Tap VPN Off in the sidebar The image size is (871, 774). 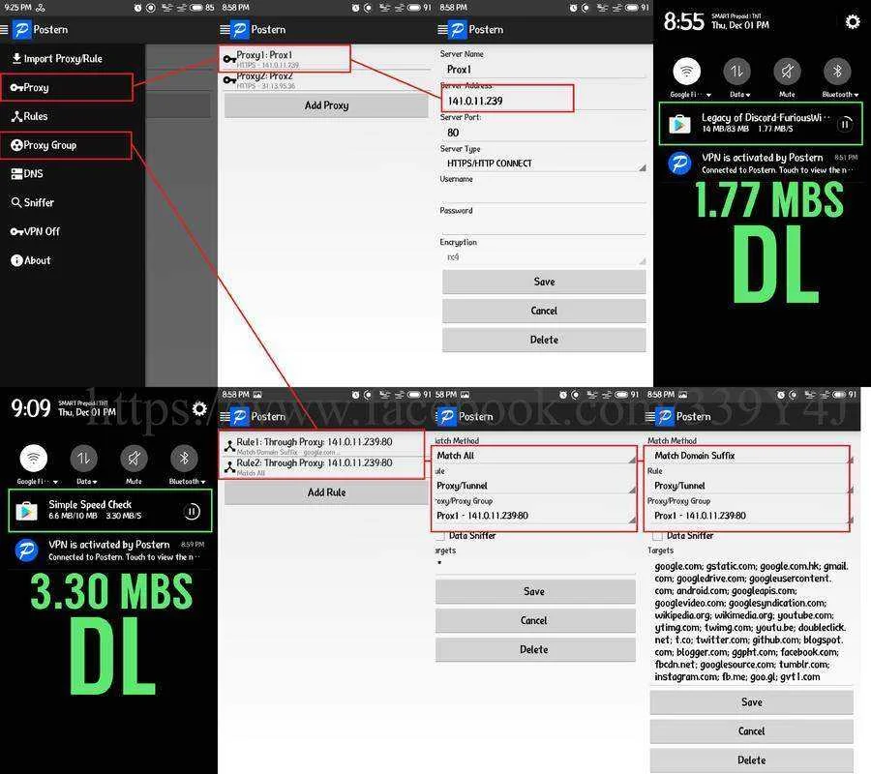click(35, 231)
